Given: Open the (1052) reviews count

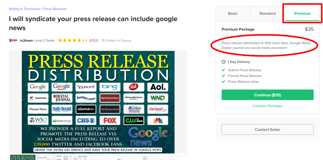Looking at the screenshot, I should coord(94,41).
